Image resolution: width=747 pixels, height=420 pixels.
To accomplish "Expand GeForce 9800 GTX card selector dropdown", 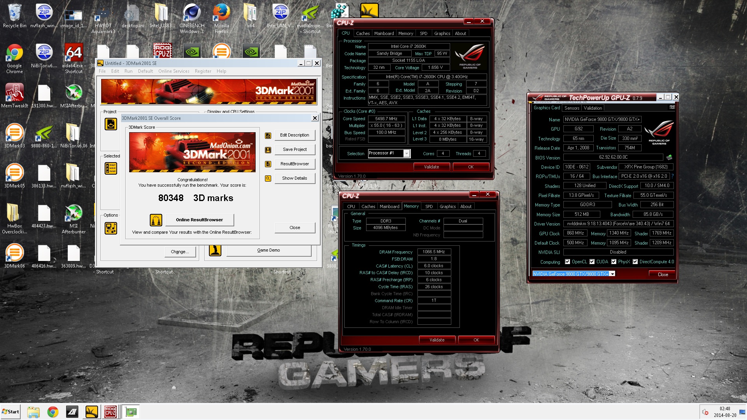I will [612, 274].
